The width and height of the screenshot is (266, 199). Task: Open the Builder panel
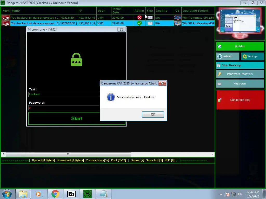(x=240, y=46)
